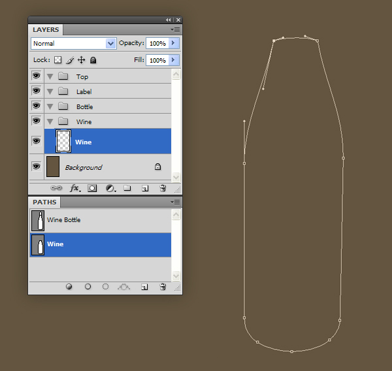Click Paths panel scroll up arrow

coord(176,214)
